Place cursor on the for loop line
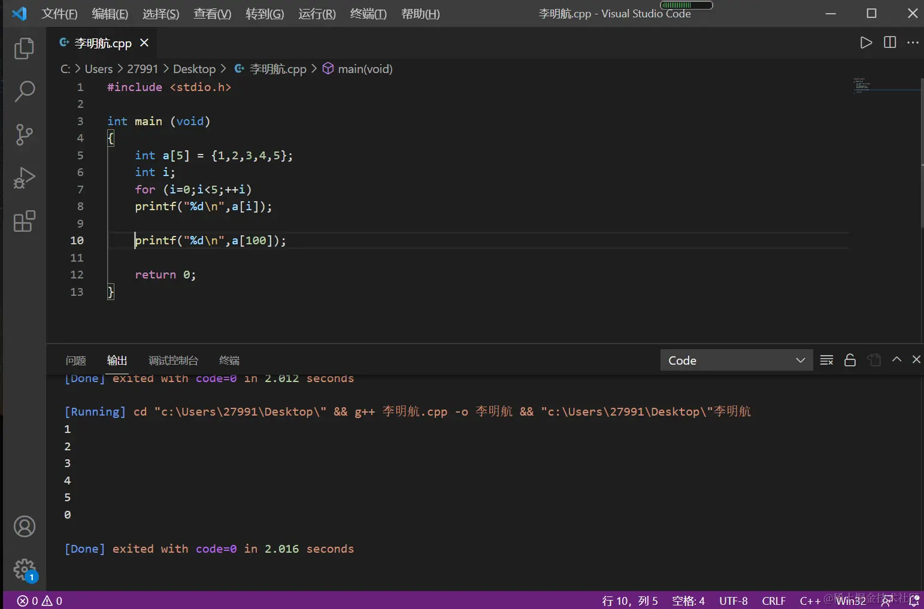This screenshot has height=609, width=924. coord(193,189)
